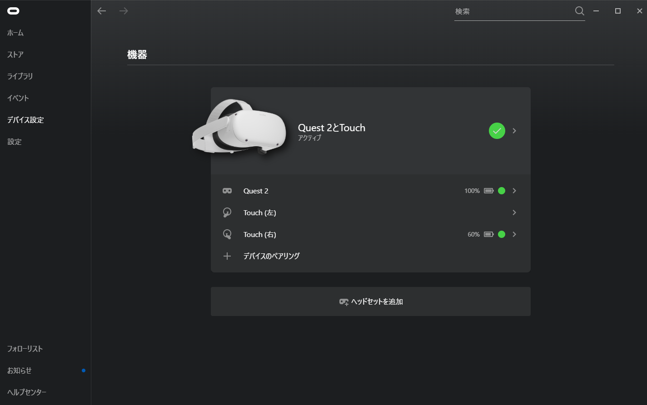The width and height of the screenshot is (647, 405).
Task: Open 設定 in the sidebar
Action: [15, 142]
